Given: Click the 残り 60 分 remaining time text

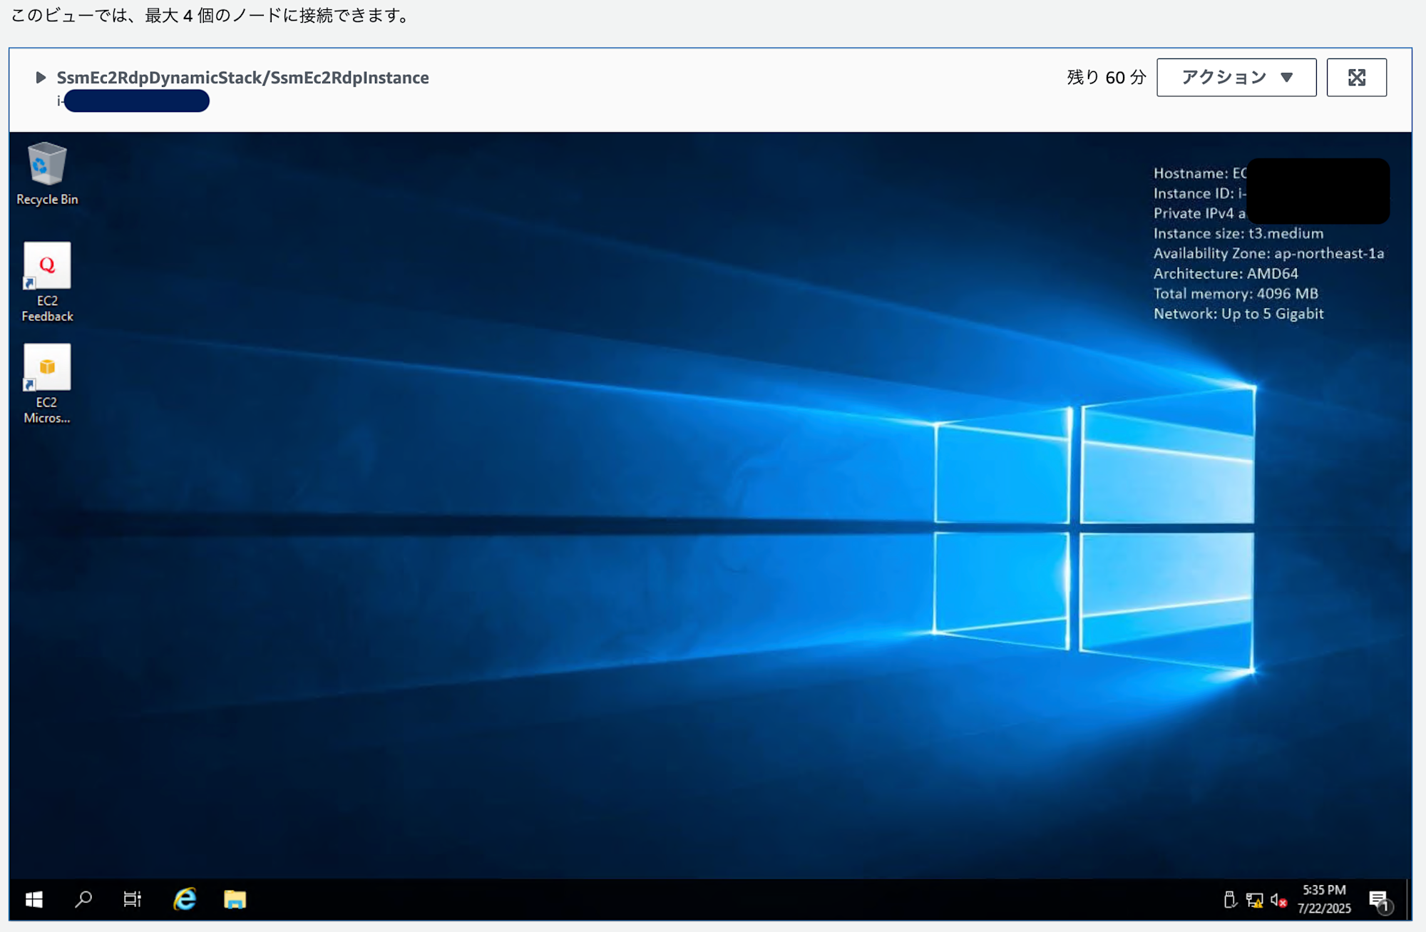Looking at the screenshot, I should tap(1106, 77).
